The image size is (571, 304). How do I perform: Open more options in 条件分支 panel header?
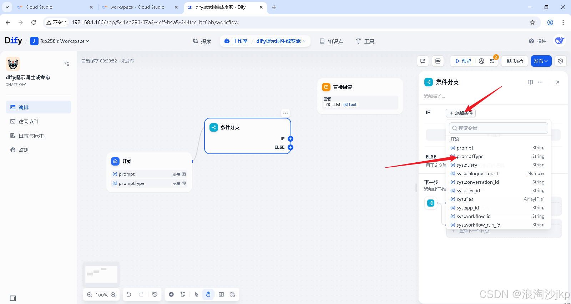tap(540, 82)
